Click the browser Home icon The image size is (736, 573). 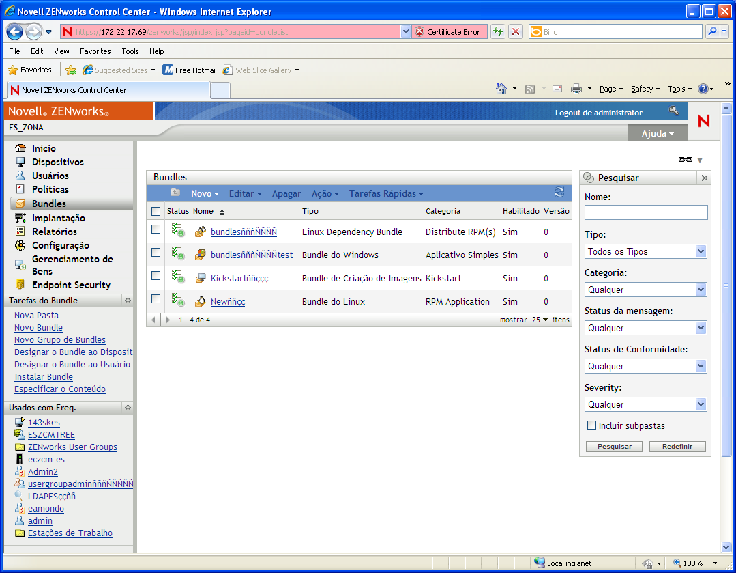point(501,89)
